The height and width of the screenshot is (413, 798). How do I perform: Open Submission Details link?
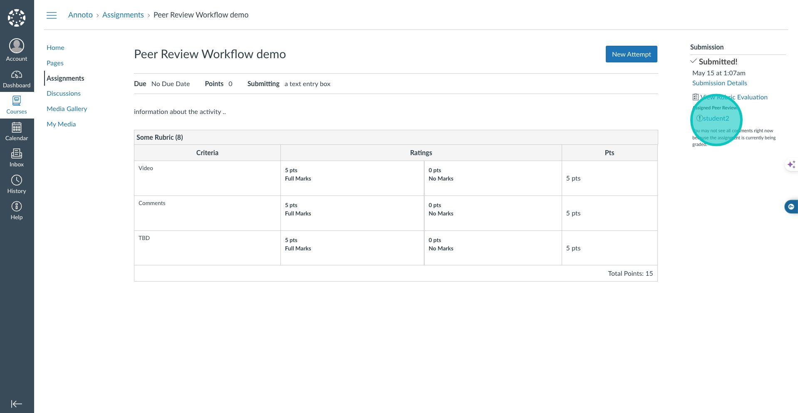point(719,83)
